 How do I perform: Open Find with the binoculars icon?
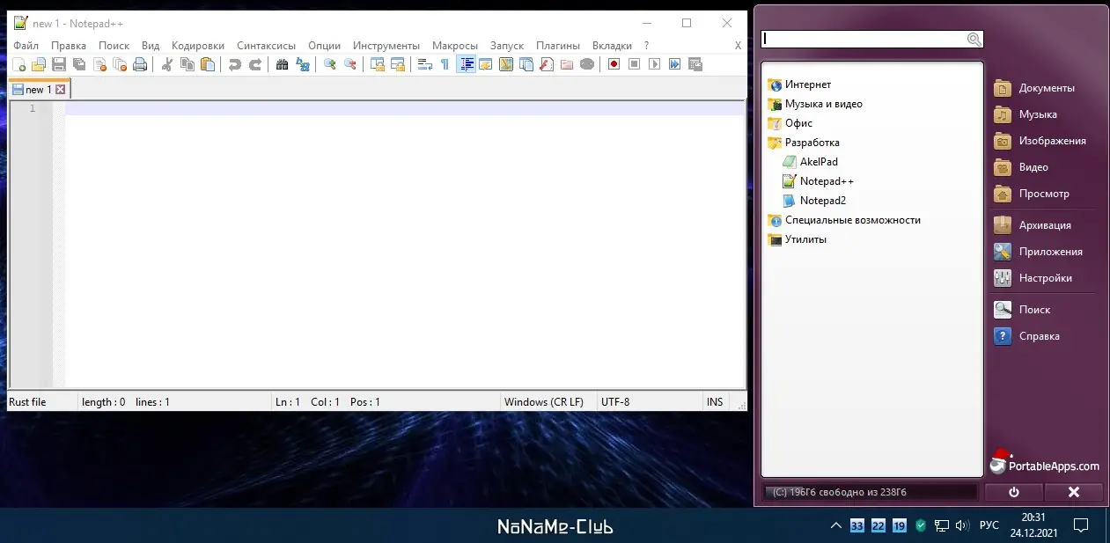[282, 64]
